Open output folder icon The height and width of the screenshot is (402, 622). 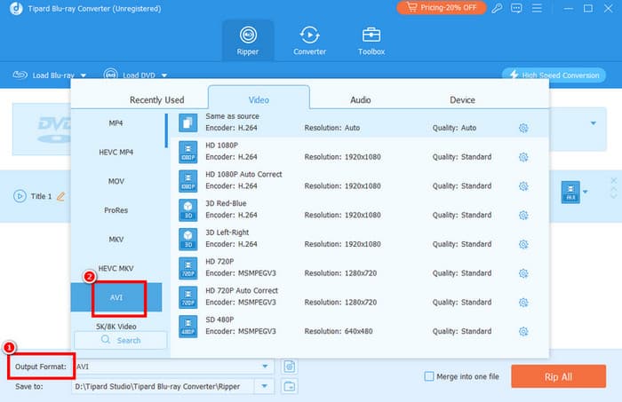[290, 386]
